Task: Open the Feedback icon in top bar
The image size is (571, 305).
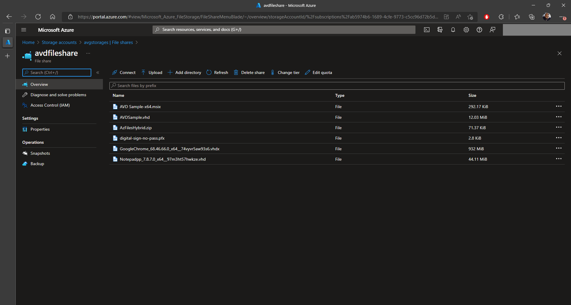Action: pos(492,30)
